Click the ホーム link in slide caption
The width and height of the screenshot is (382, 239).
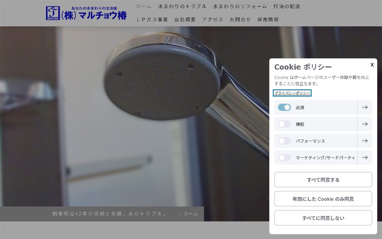190,214
